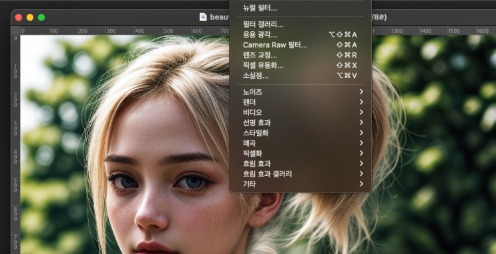Image resolution: width=496 pixels, height=254 pixels.
Task: Expand the 기타 submenu
Action: point(300,184)
